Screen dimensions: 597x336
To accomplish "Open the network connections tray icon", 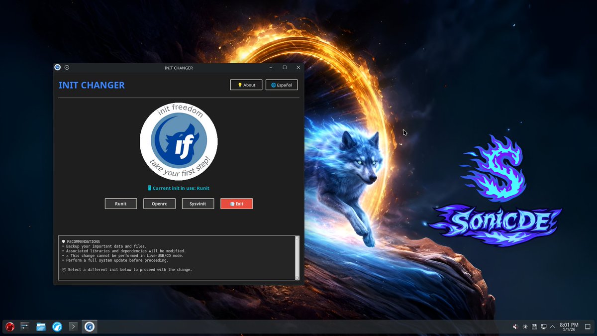I will tap(543, 327).
